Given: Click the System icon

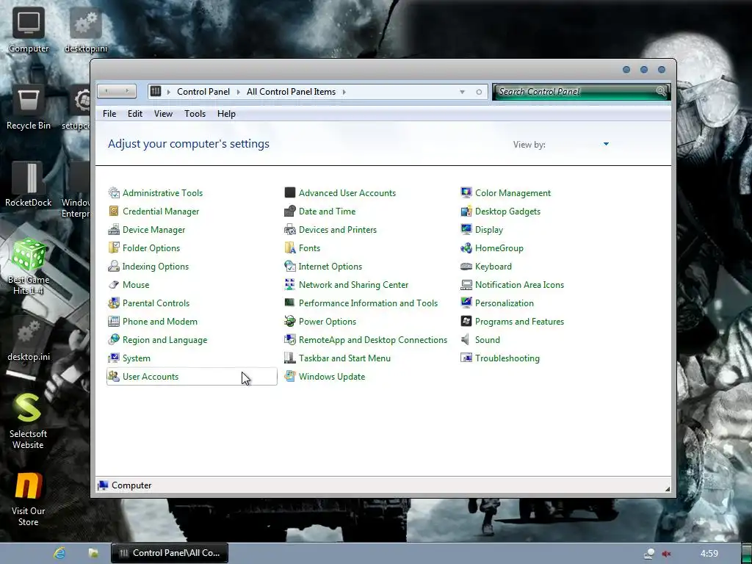Looking at the screenshot, I should [114, 358].
